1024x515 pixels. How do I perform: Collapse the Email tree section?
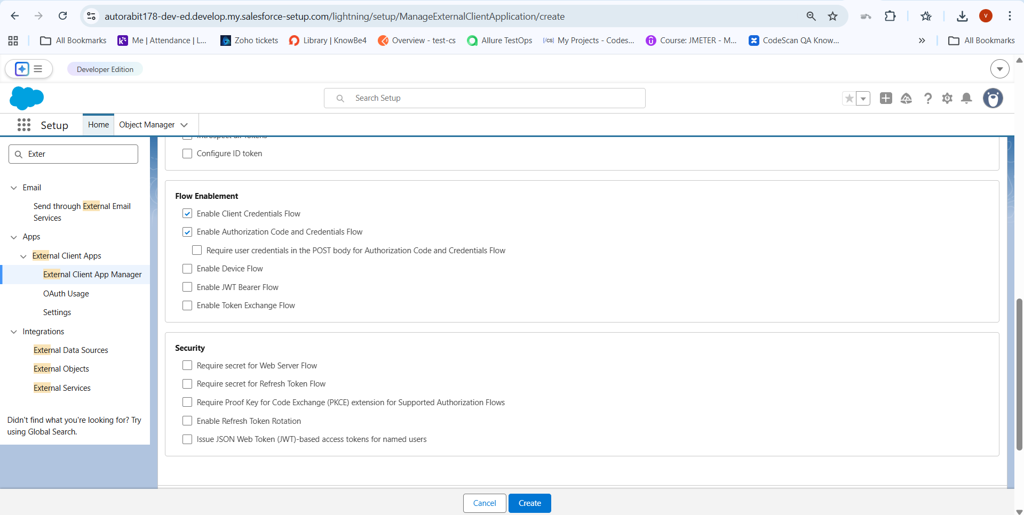coord(14,188)
